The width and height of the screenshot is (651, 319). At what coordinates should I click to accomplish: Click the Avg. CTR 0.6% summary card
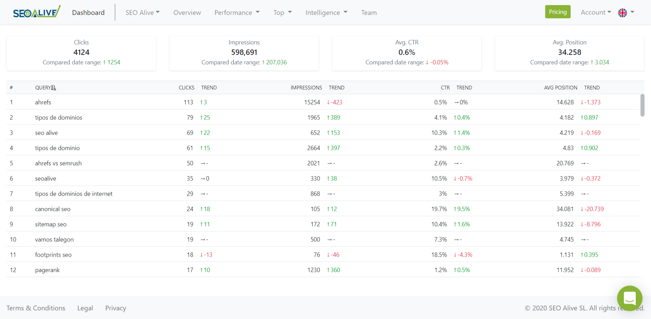[x=407, y=53]
